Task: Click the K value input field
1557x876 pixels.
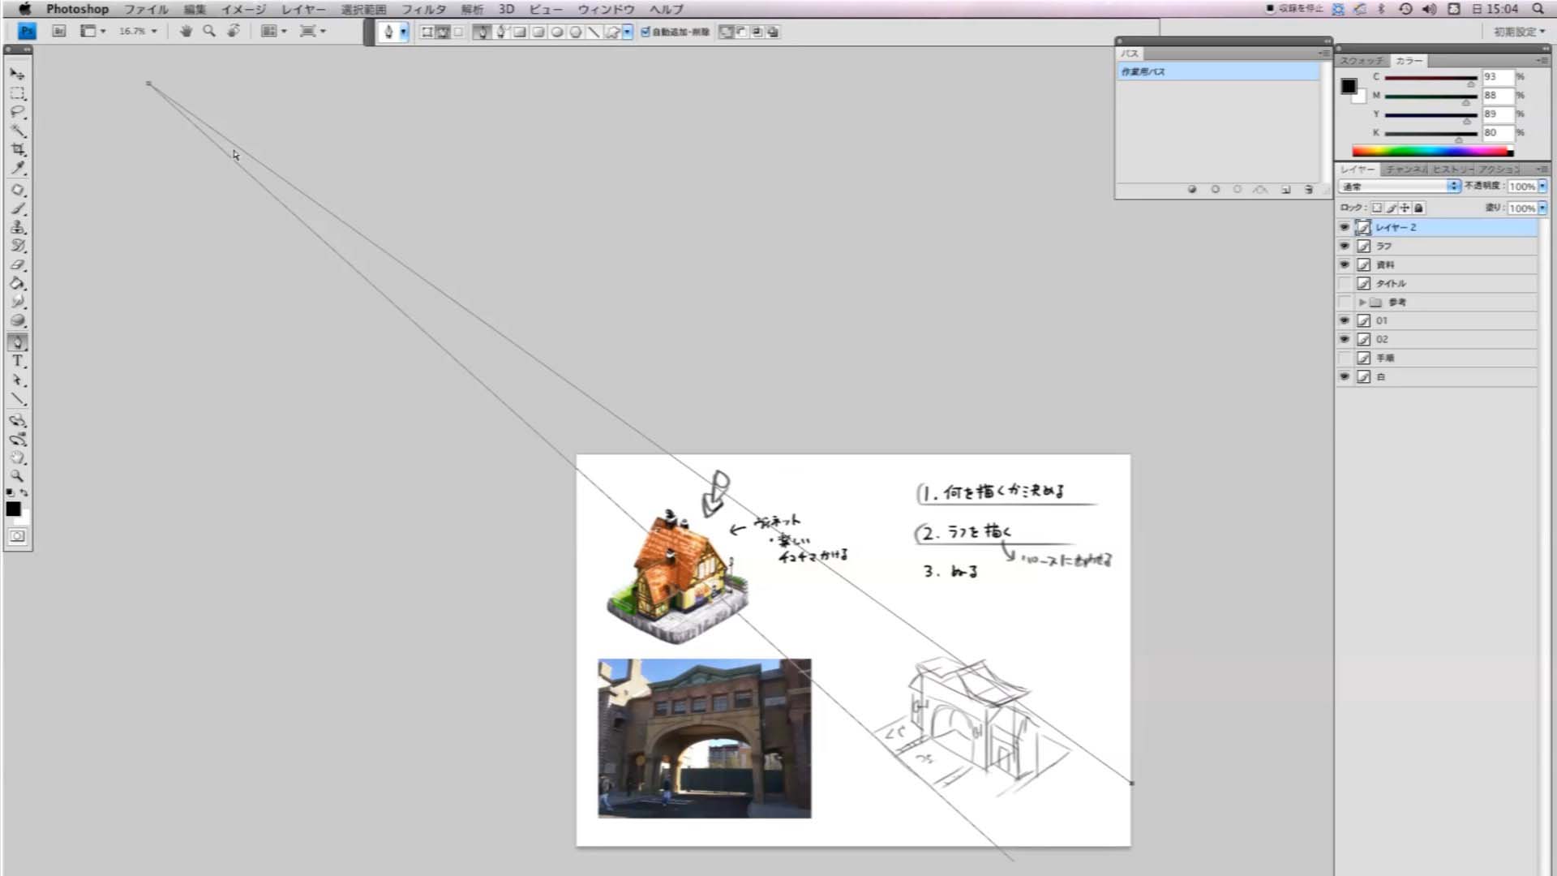Action: coord(1498,132)
